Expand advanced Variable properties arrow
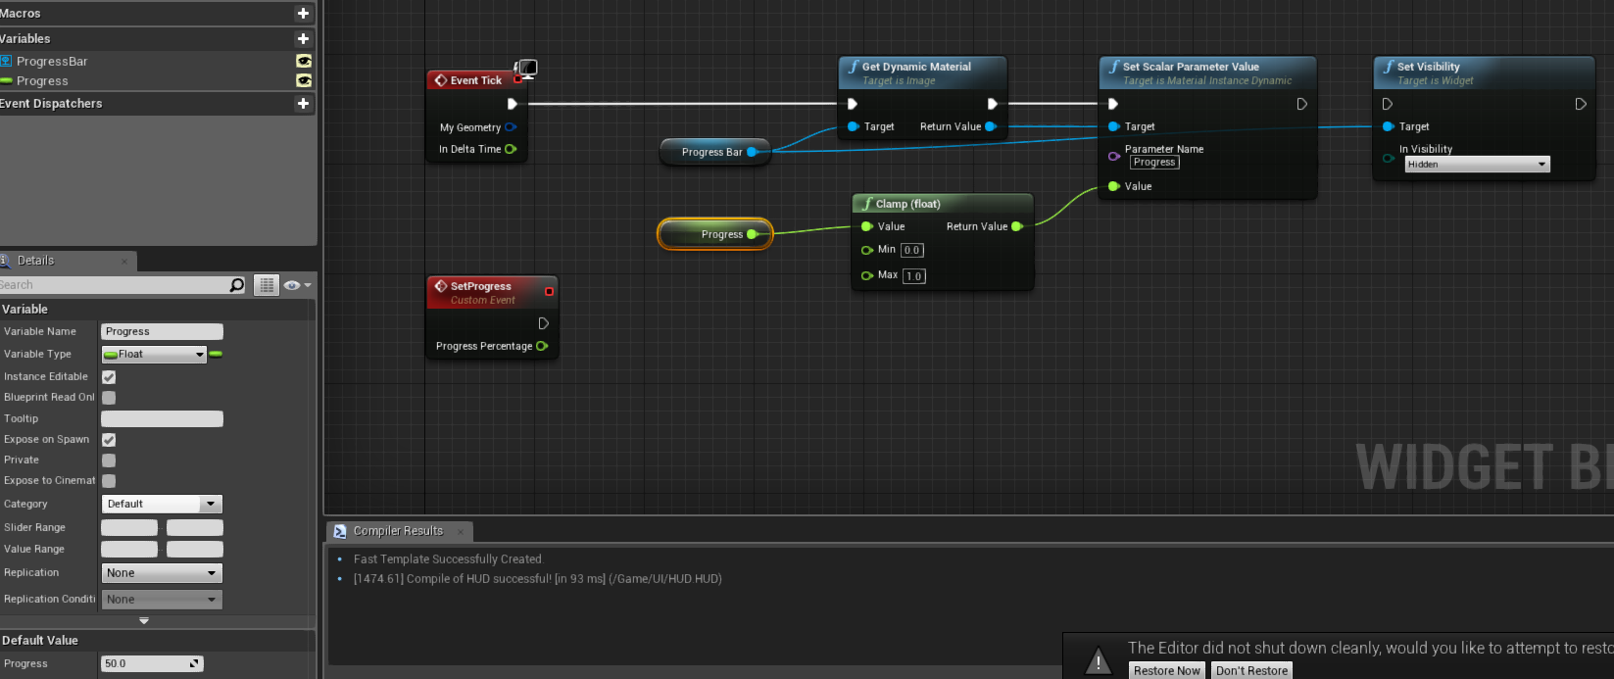1614x679 pixels. (x=144, y=621)
